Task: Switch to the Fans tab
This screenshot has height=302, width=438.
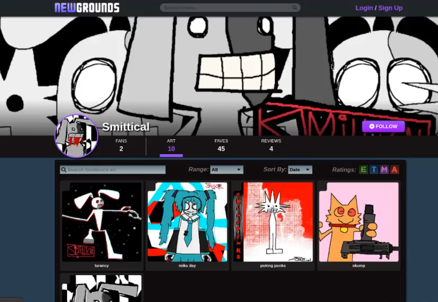Action: pyautogui.click(x=121, y=145)
